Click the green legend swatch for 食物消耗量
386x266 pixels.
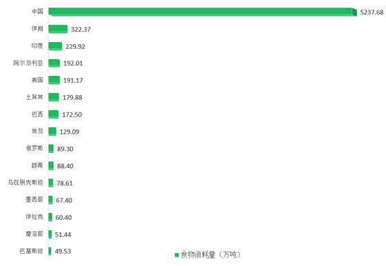pyautogui.click(x=176, y=255)
